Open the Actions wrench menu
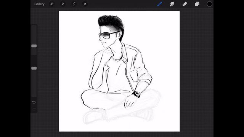 52,4
